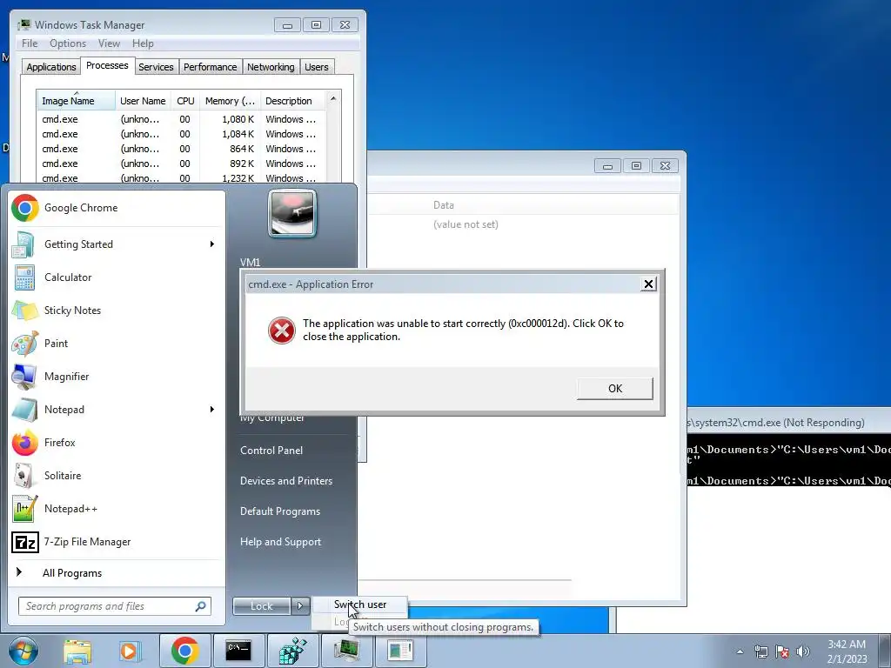Sort processes by CPU column

pos(185,101)
